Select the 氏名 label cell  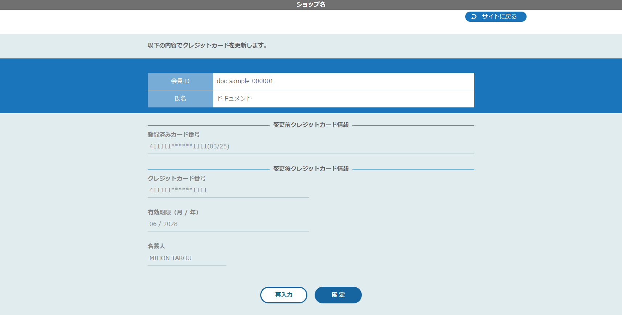[180, 99]
